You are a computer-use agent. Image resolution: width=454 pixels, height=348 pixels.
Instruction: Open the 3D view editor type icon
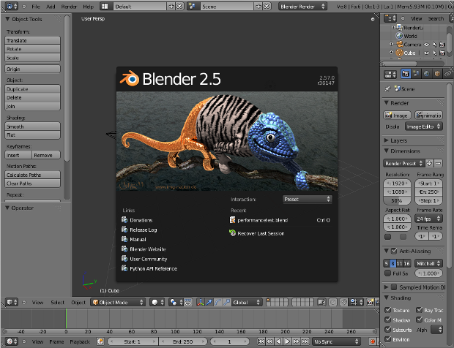click(x=12, y=303)
